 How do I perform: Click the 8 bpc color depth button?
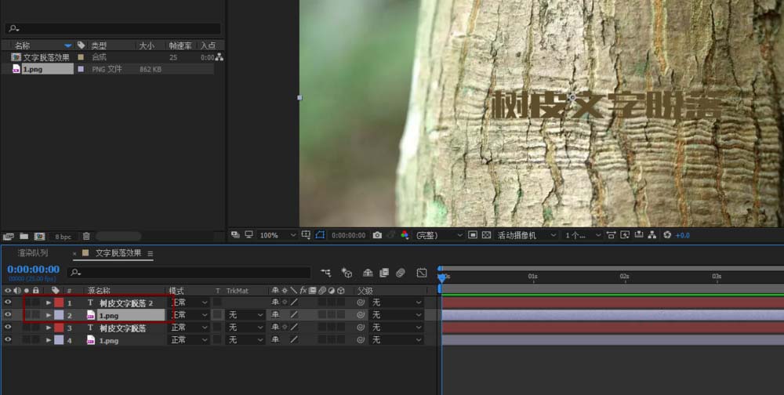pyautogui.click(x=63, y=237)
